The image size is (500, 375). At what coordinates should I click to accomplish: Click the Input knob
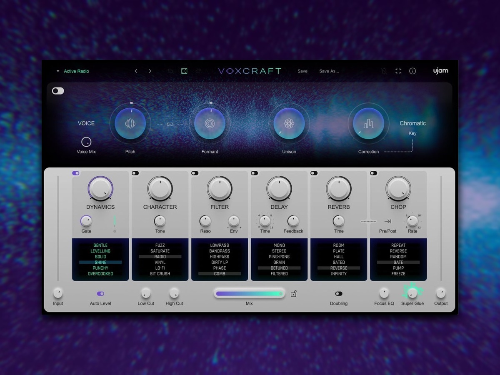click(x=58, y=293)
